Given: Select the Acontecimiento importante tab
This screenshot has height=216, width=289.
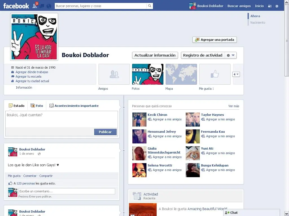Looking at the screenshot, I should coord(74,106).
